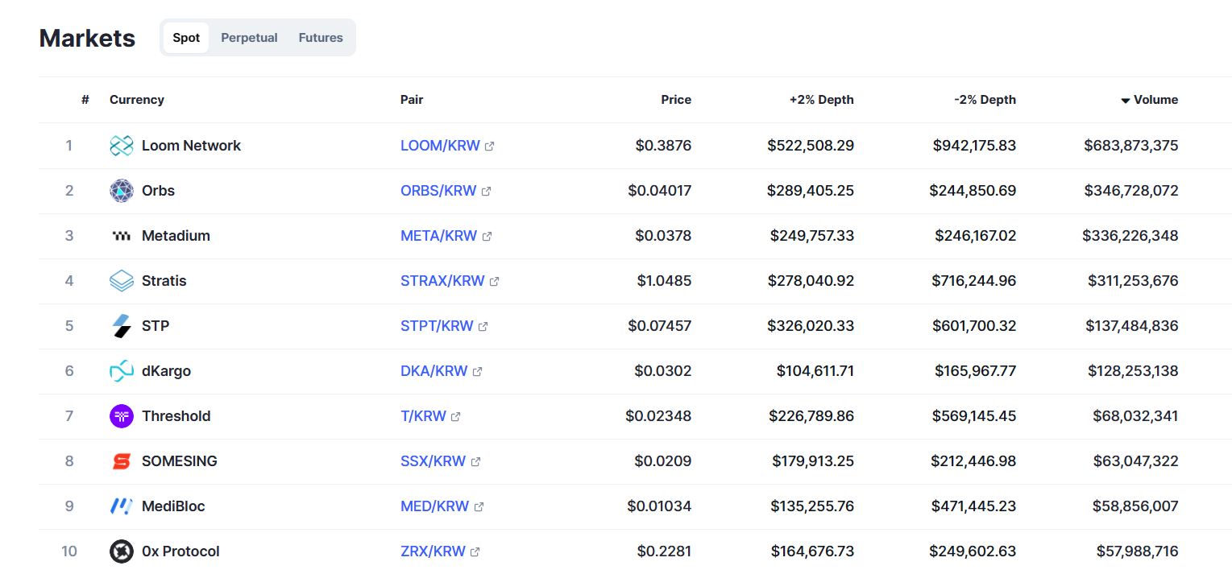Sort table by Price column header
This screenshot has height=574, width=1232.
coord(676,100)
